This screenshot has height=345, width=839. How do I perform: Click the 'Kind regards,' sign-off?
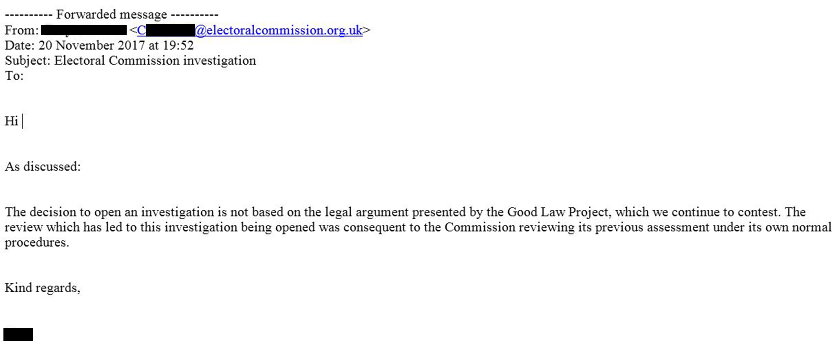tap(43, 288)
